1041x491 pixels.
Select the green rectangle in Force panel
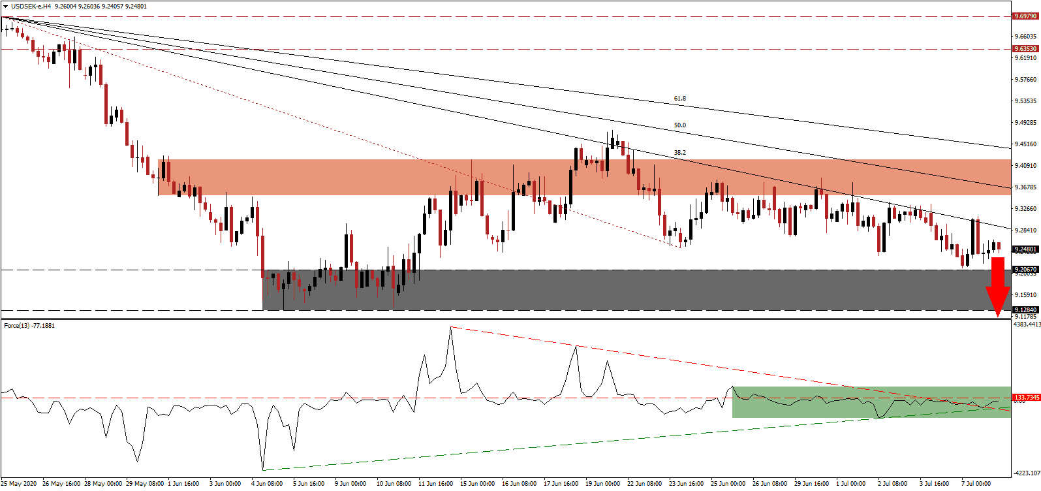tap(871, 402)
